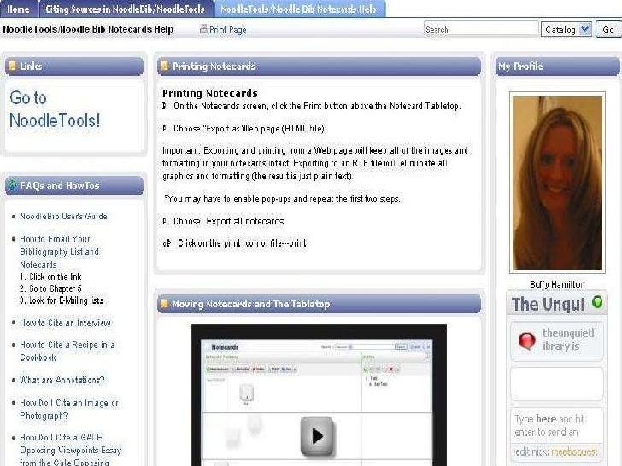This screenshot has height=466, width=622.
Task: Click the chat message box 'Type here'
Action: pos(556,425)
